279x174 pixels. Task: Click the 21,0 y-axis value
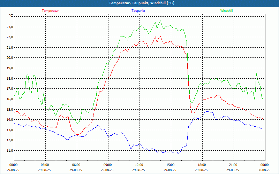point(10,48)
